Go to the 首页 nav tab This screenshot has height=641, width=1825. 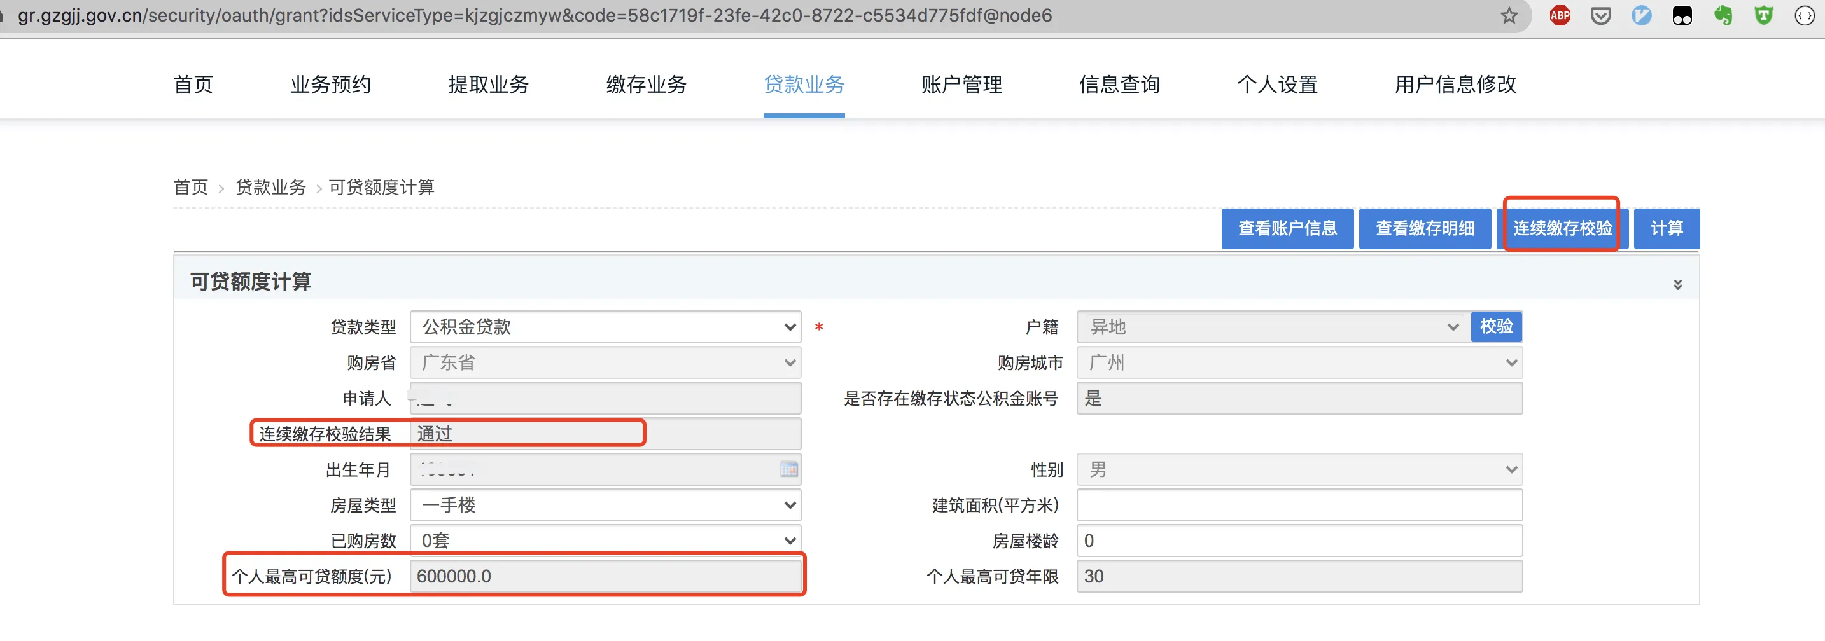[193, 85]
